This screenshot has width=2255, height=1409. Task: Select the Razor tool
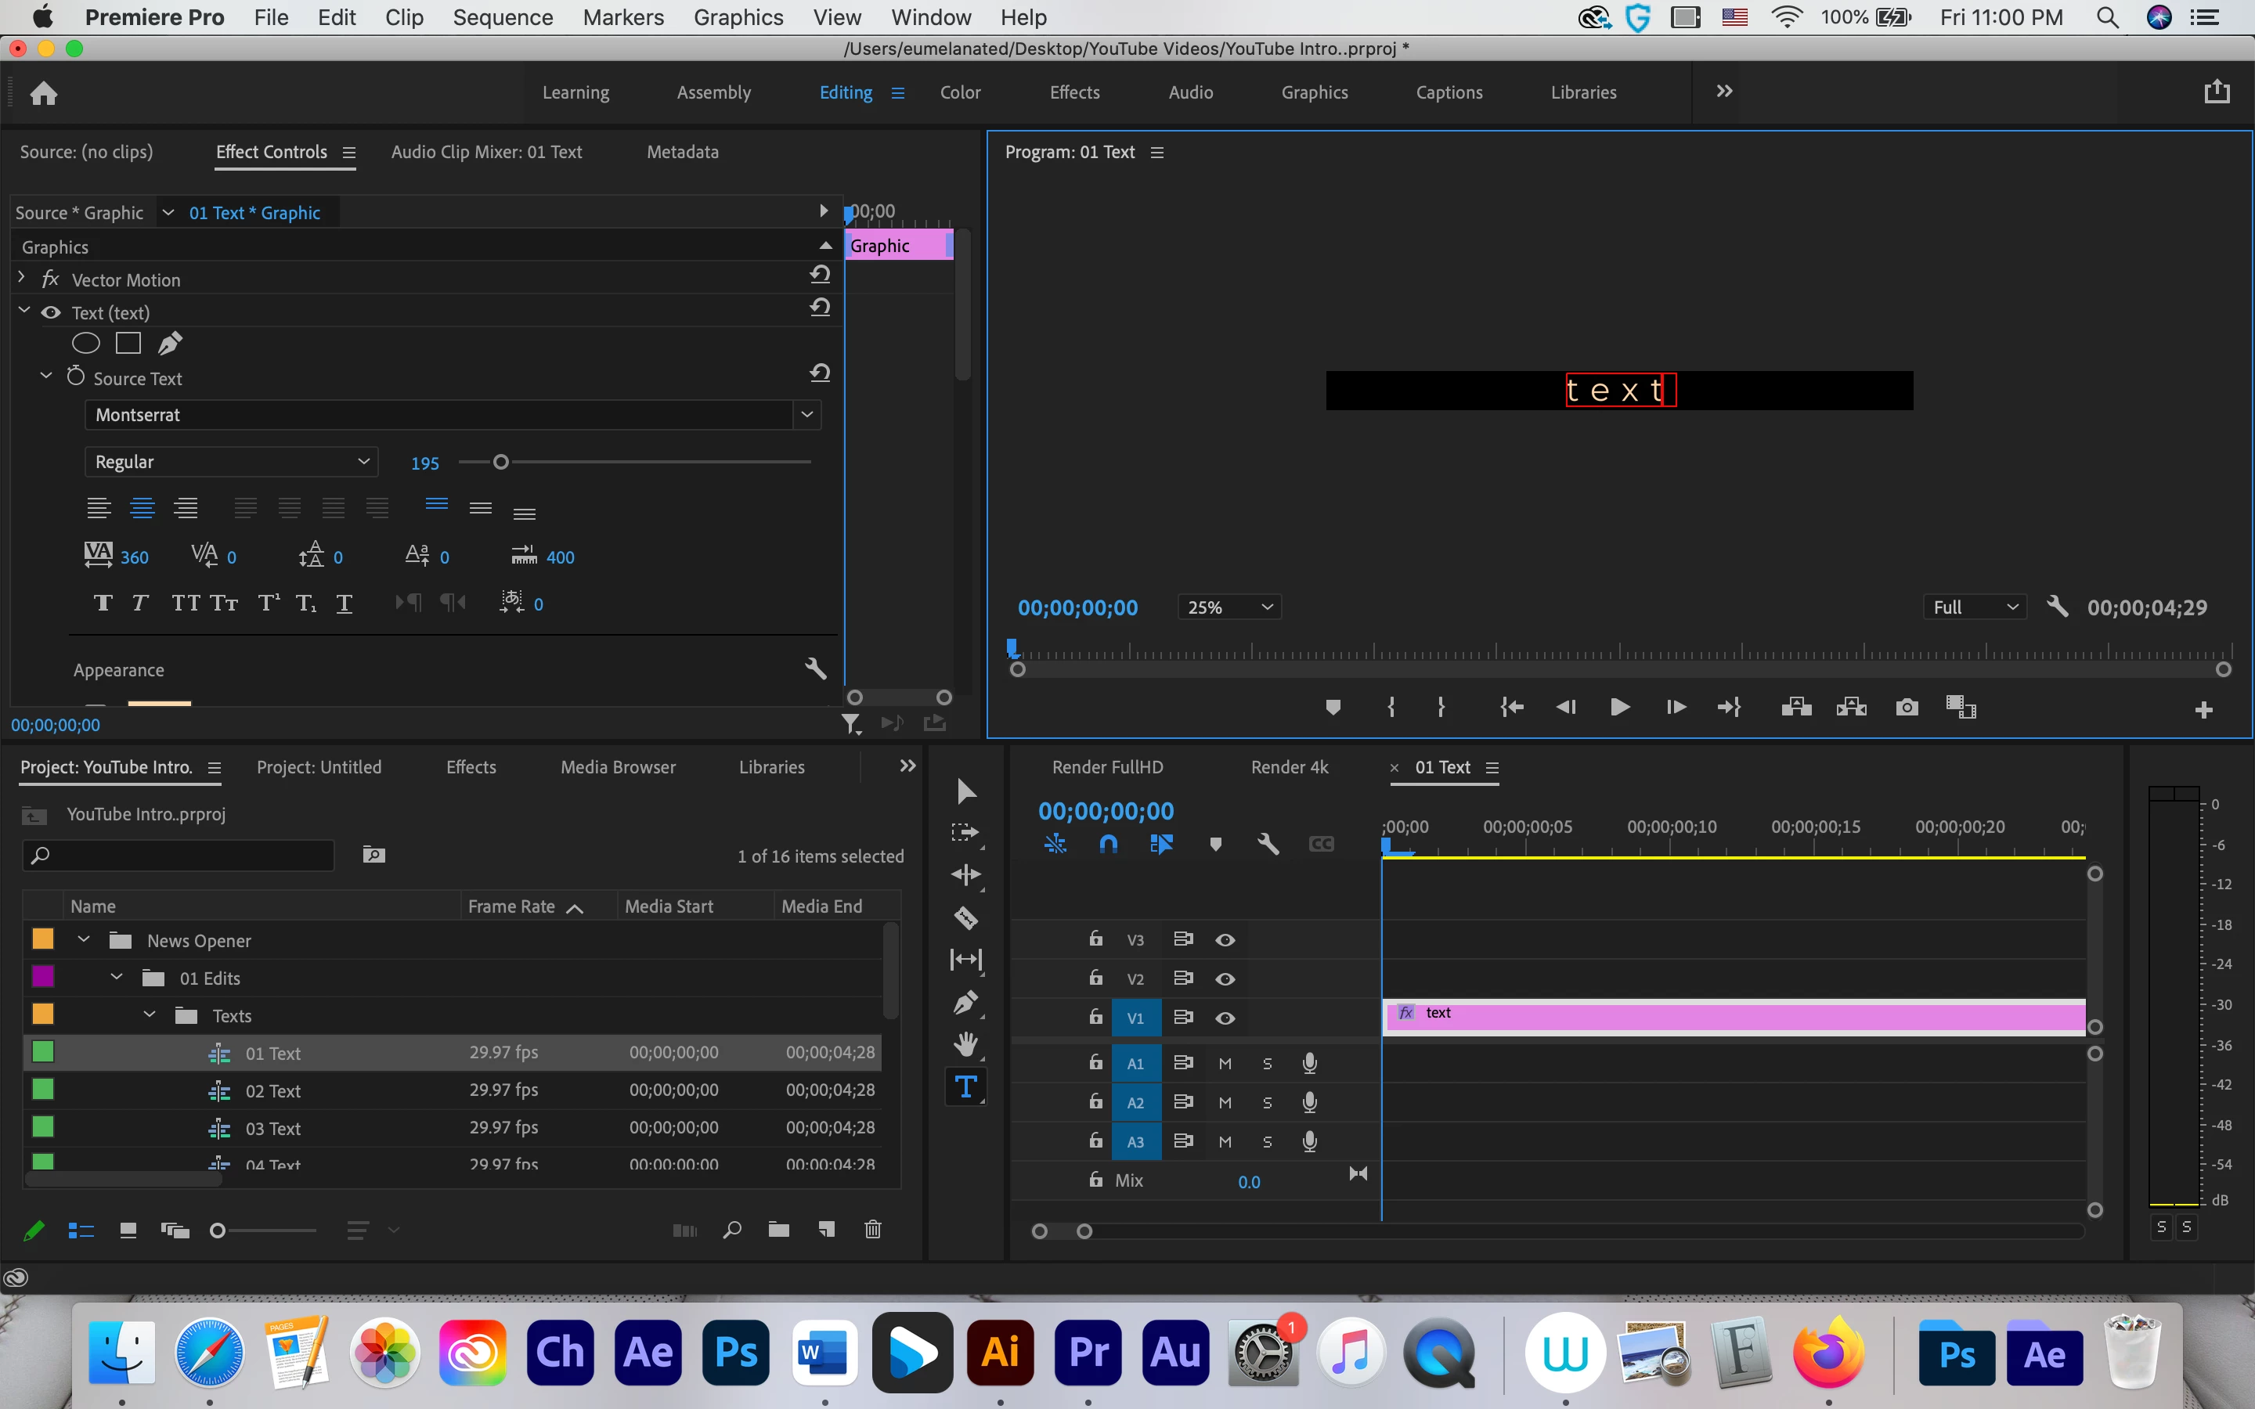click(x=965, y=918)
